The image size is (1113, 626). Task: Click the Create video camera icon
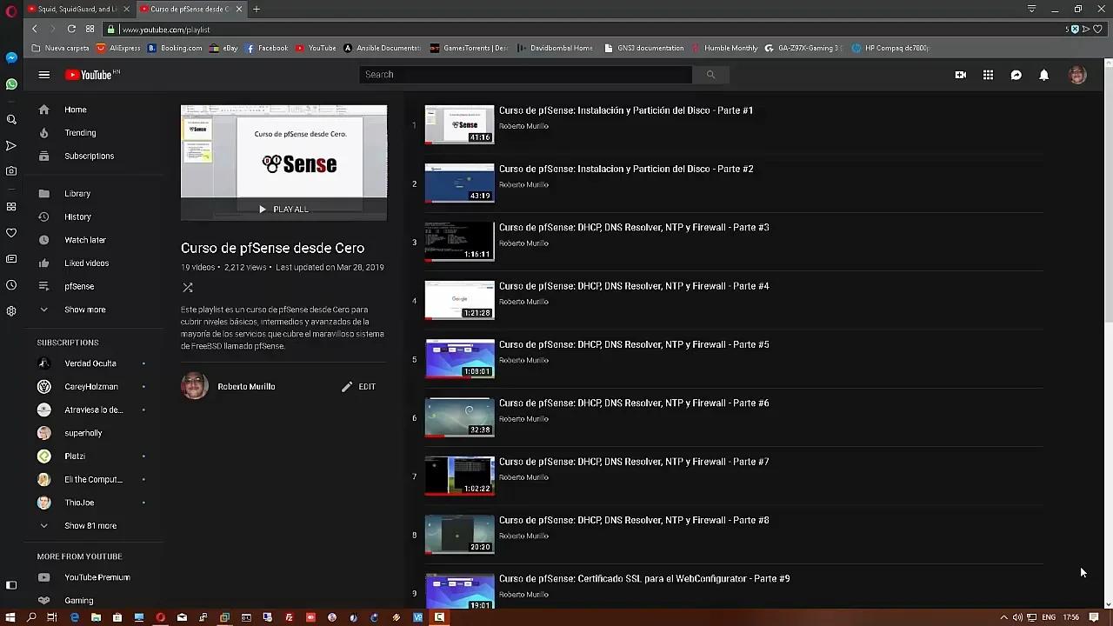tap(960, 75)
